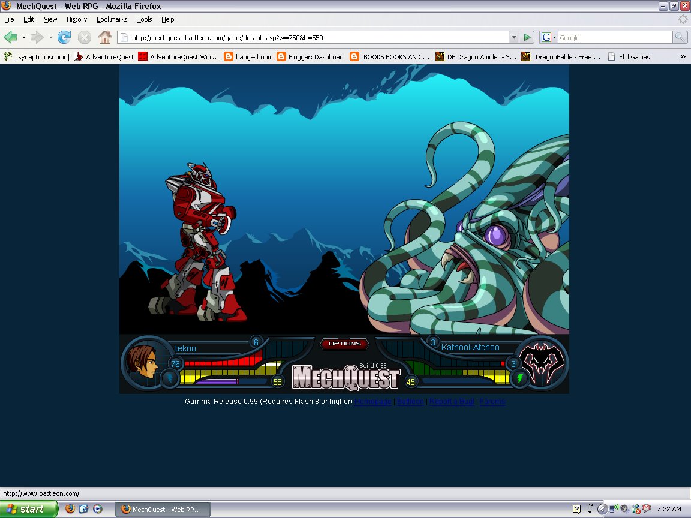Image resolution: width=691 pixels, height=518 pixels.
Task: Open the Report a Bug link
Action: (x=452, y=402)
